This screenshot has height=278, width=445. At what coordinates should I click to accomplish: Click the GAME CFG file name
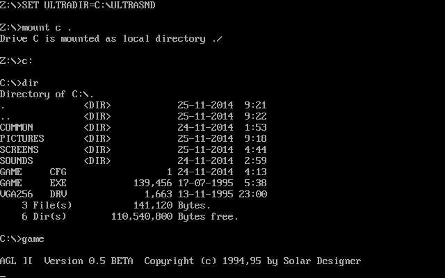(33, 172)
